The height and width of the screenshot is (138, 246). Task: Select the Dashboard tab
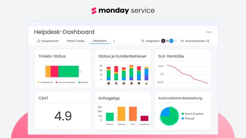pos(100,41)
